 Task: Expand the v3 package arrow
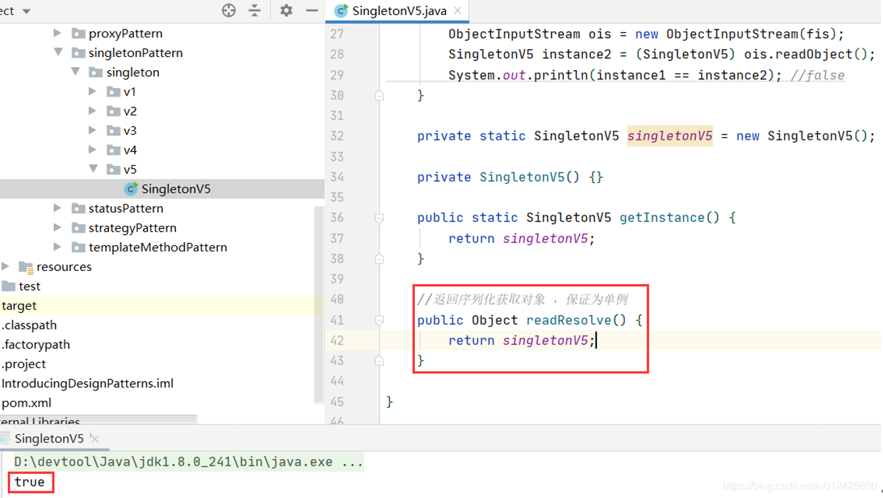[93, 130]
